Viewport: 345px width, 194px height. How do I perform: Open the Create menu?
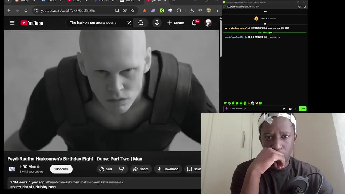pos(175,23)
